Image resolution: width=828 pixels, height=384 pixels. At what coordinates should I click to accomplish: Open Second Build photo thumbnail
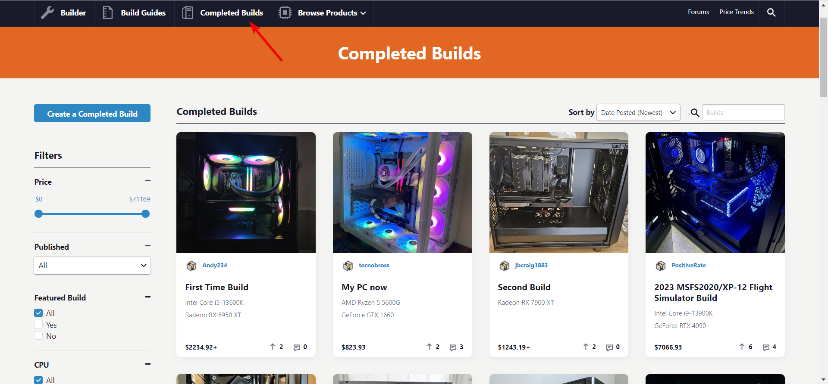click(559, 192)
